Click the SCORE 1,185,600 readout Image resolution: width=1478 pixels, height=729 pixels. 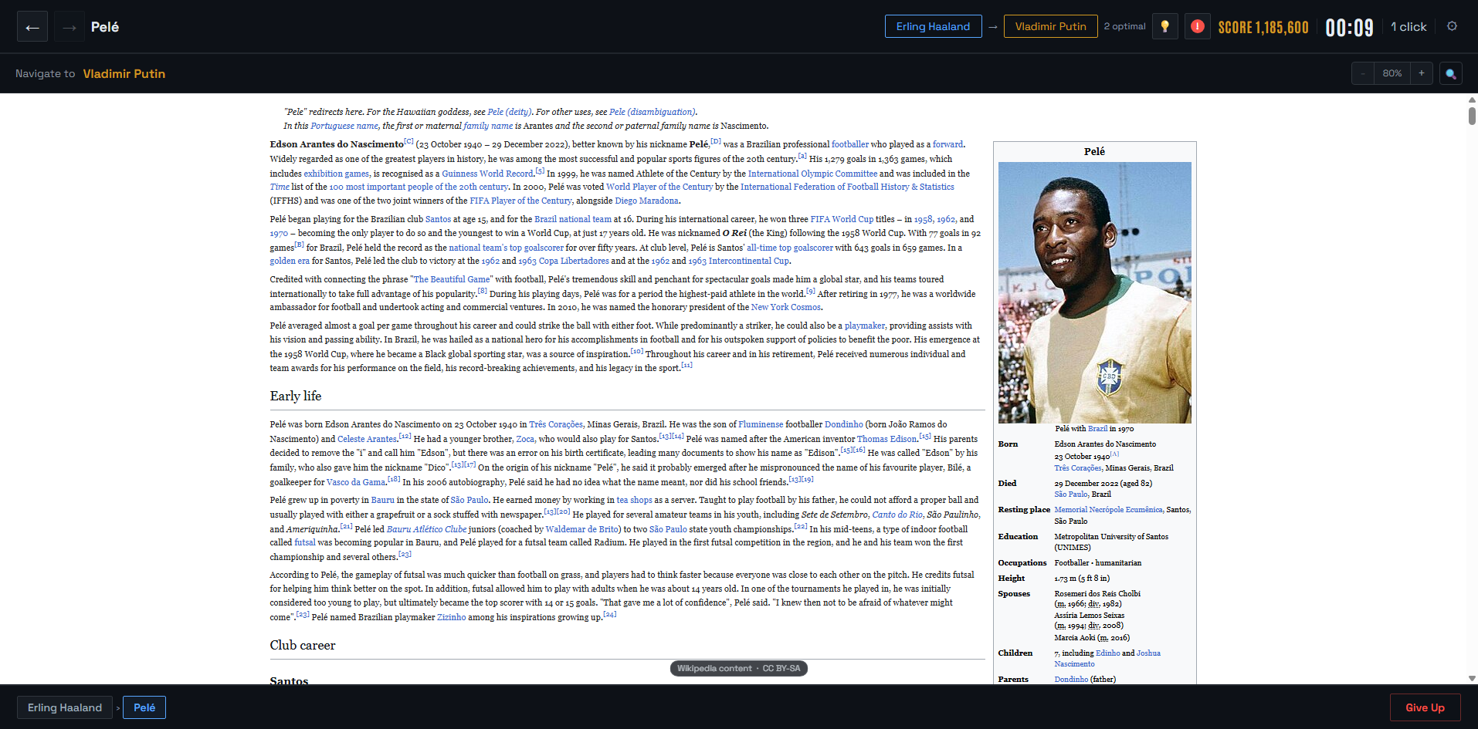1263,27
